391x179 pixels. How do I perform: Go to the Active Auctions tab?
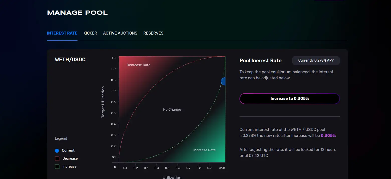120,33
